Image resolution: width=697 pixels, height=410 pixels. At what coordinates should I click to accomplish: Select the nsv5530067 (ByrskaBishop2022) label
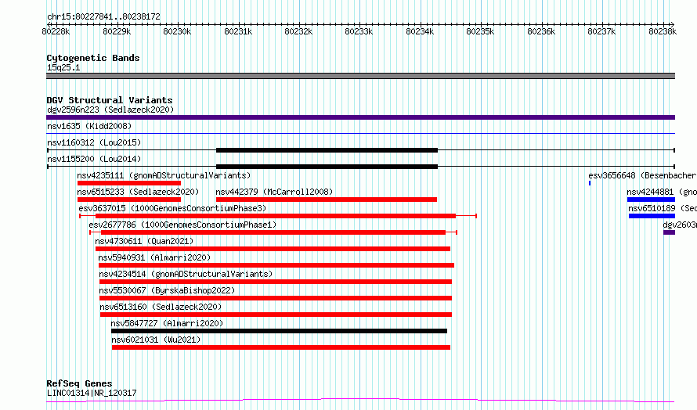tap(167, 290)
